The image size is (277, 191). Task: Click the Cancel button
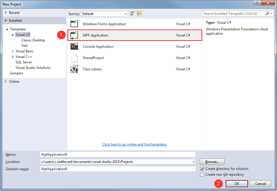coord(260,183)
